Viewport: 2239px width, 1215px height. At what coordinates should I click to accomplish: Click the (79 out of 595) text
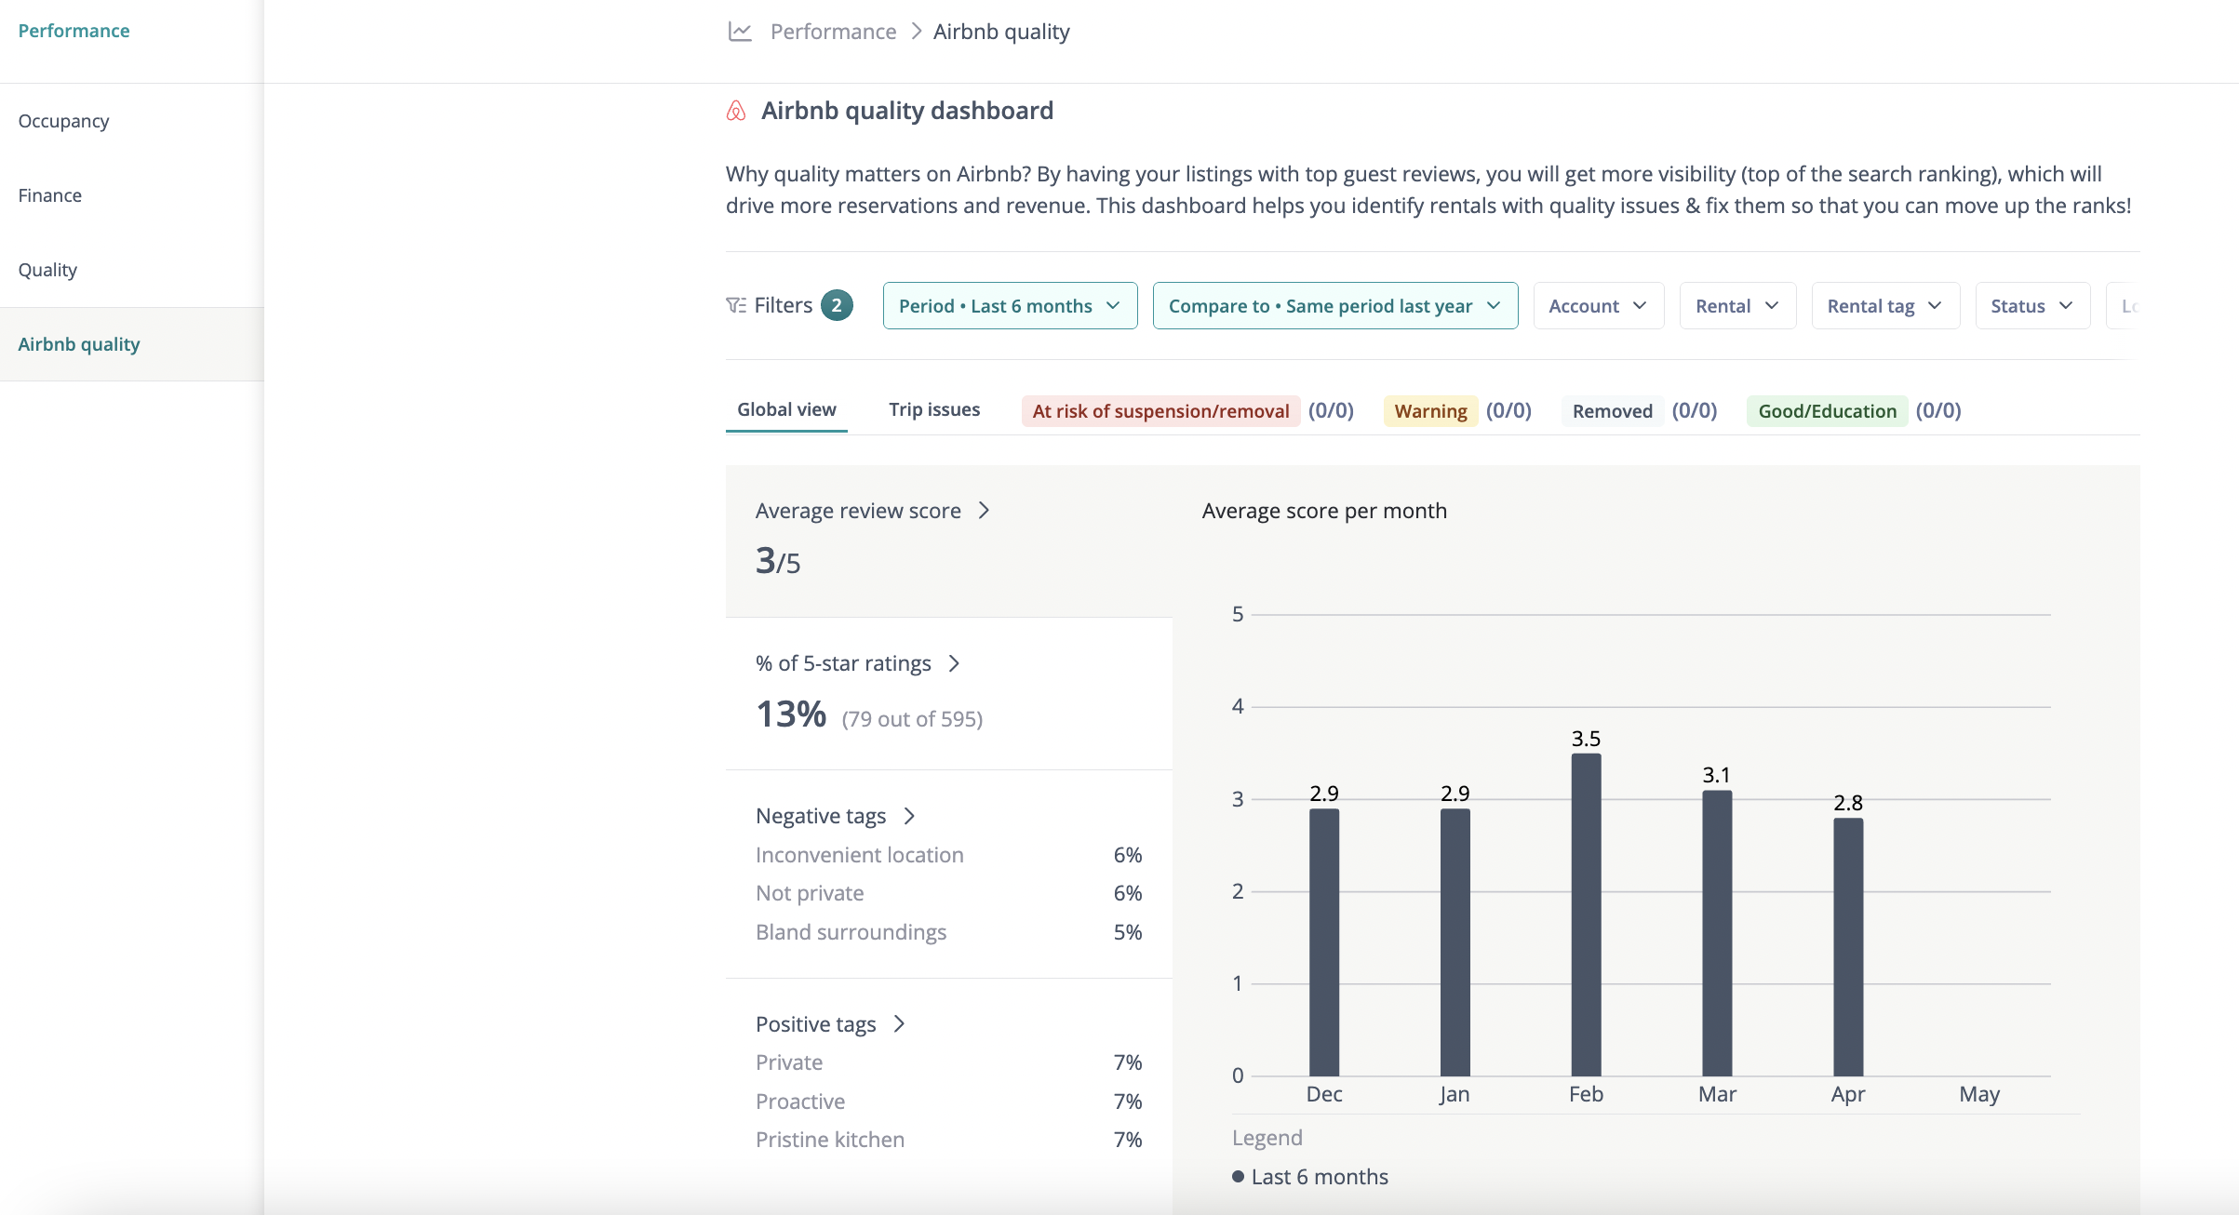coord(912,719)
